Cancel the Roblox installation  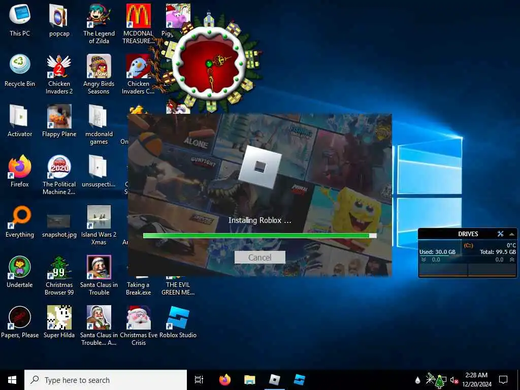coord(259,257)
